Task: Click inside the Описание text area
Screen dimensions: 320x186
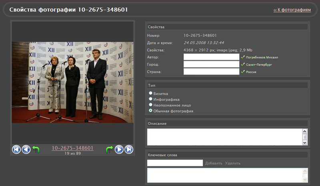Action: pyautogui.click(x=224, y=137)
